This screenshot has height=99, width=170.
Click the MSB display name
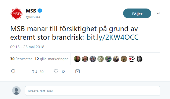(x=31, y=11)
